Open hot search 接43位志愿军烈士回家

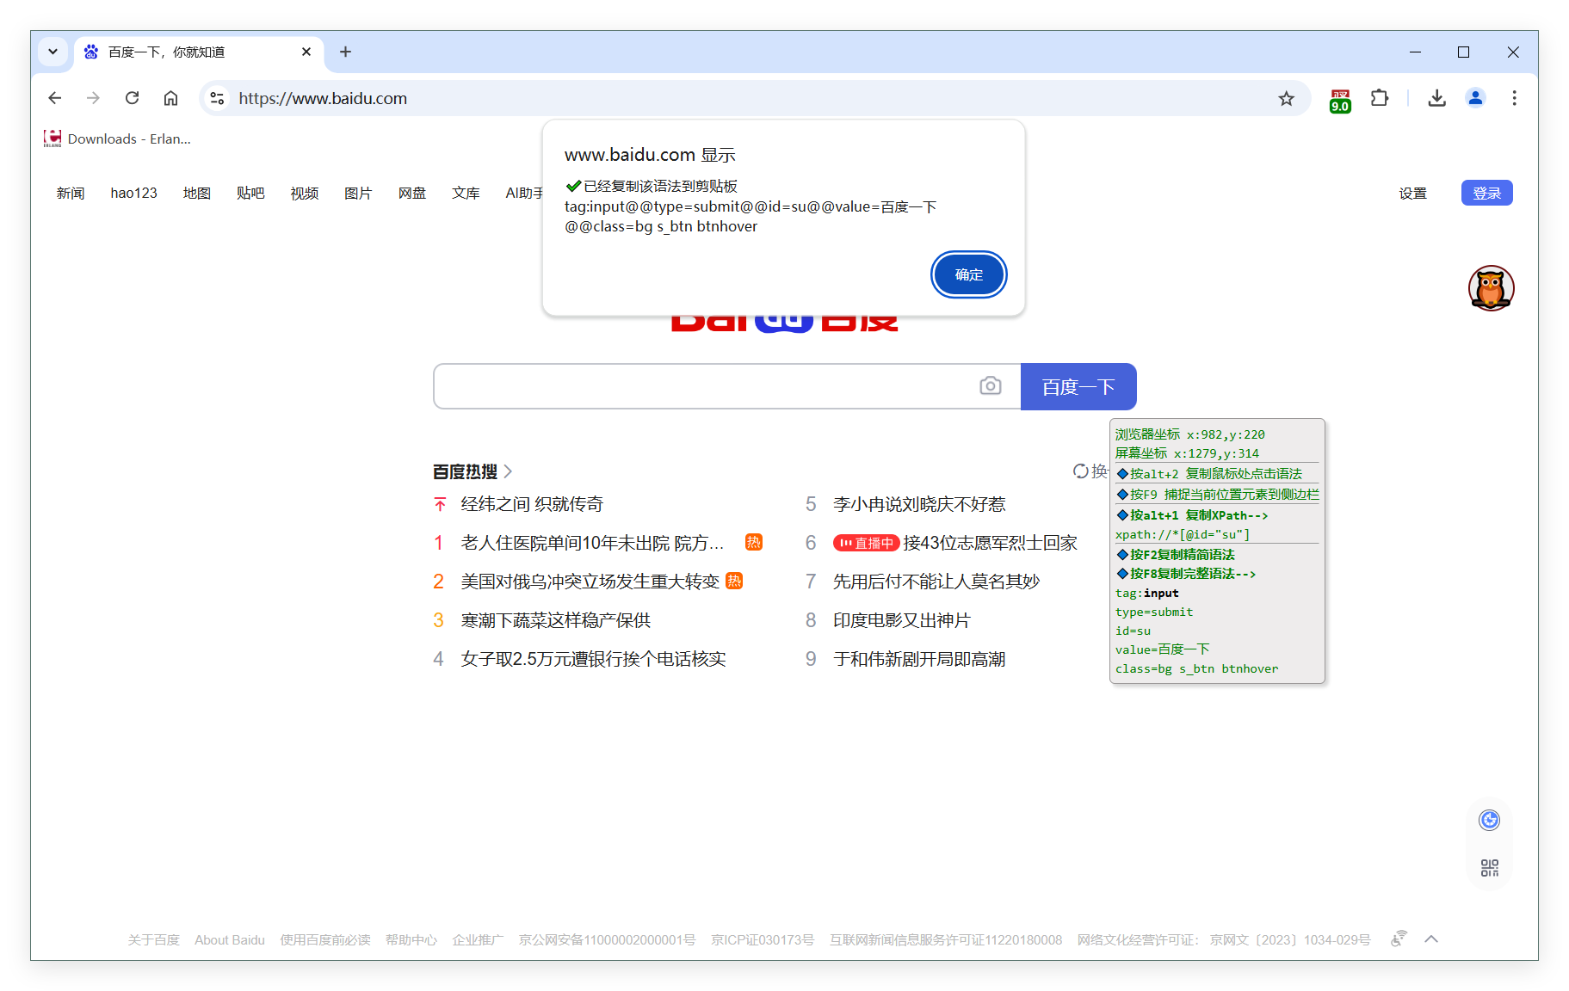(990, 543)
